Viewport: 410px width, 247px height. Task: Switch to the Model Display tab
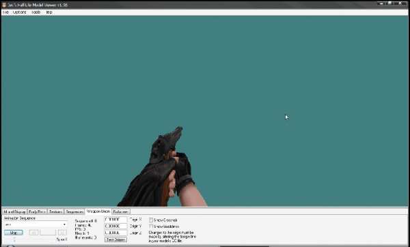click(x=14, y=212)
